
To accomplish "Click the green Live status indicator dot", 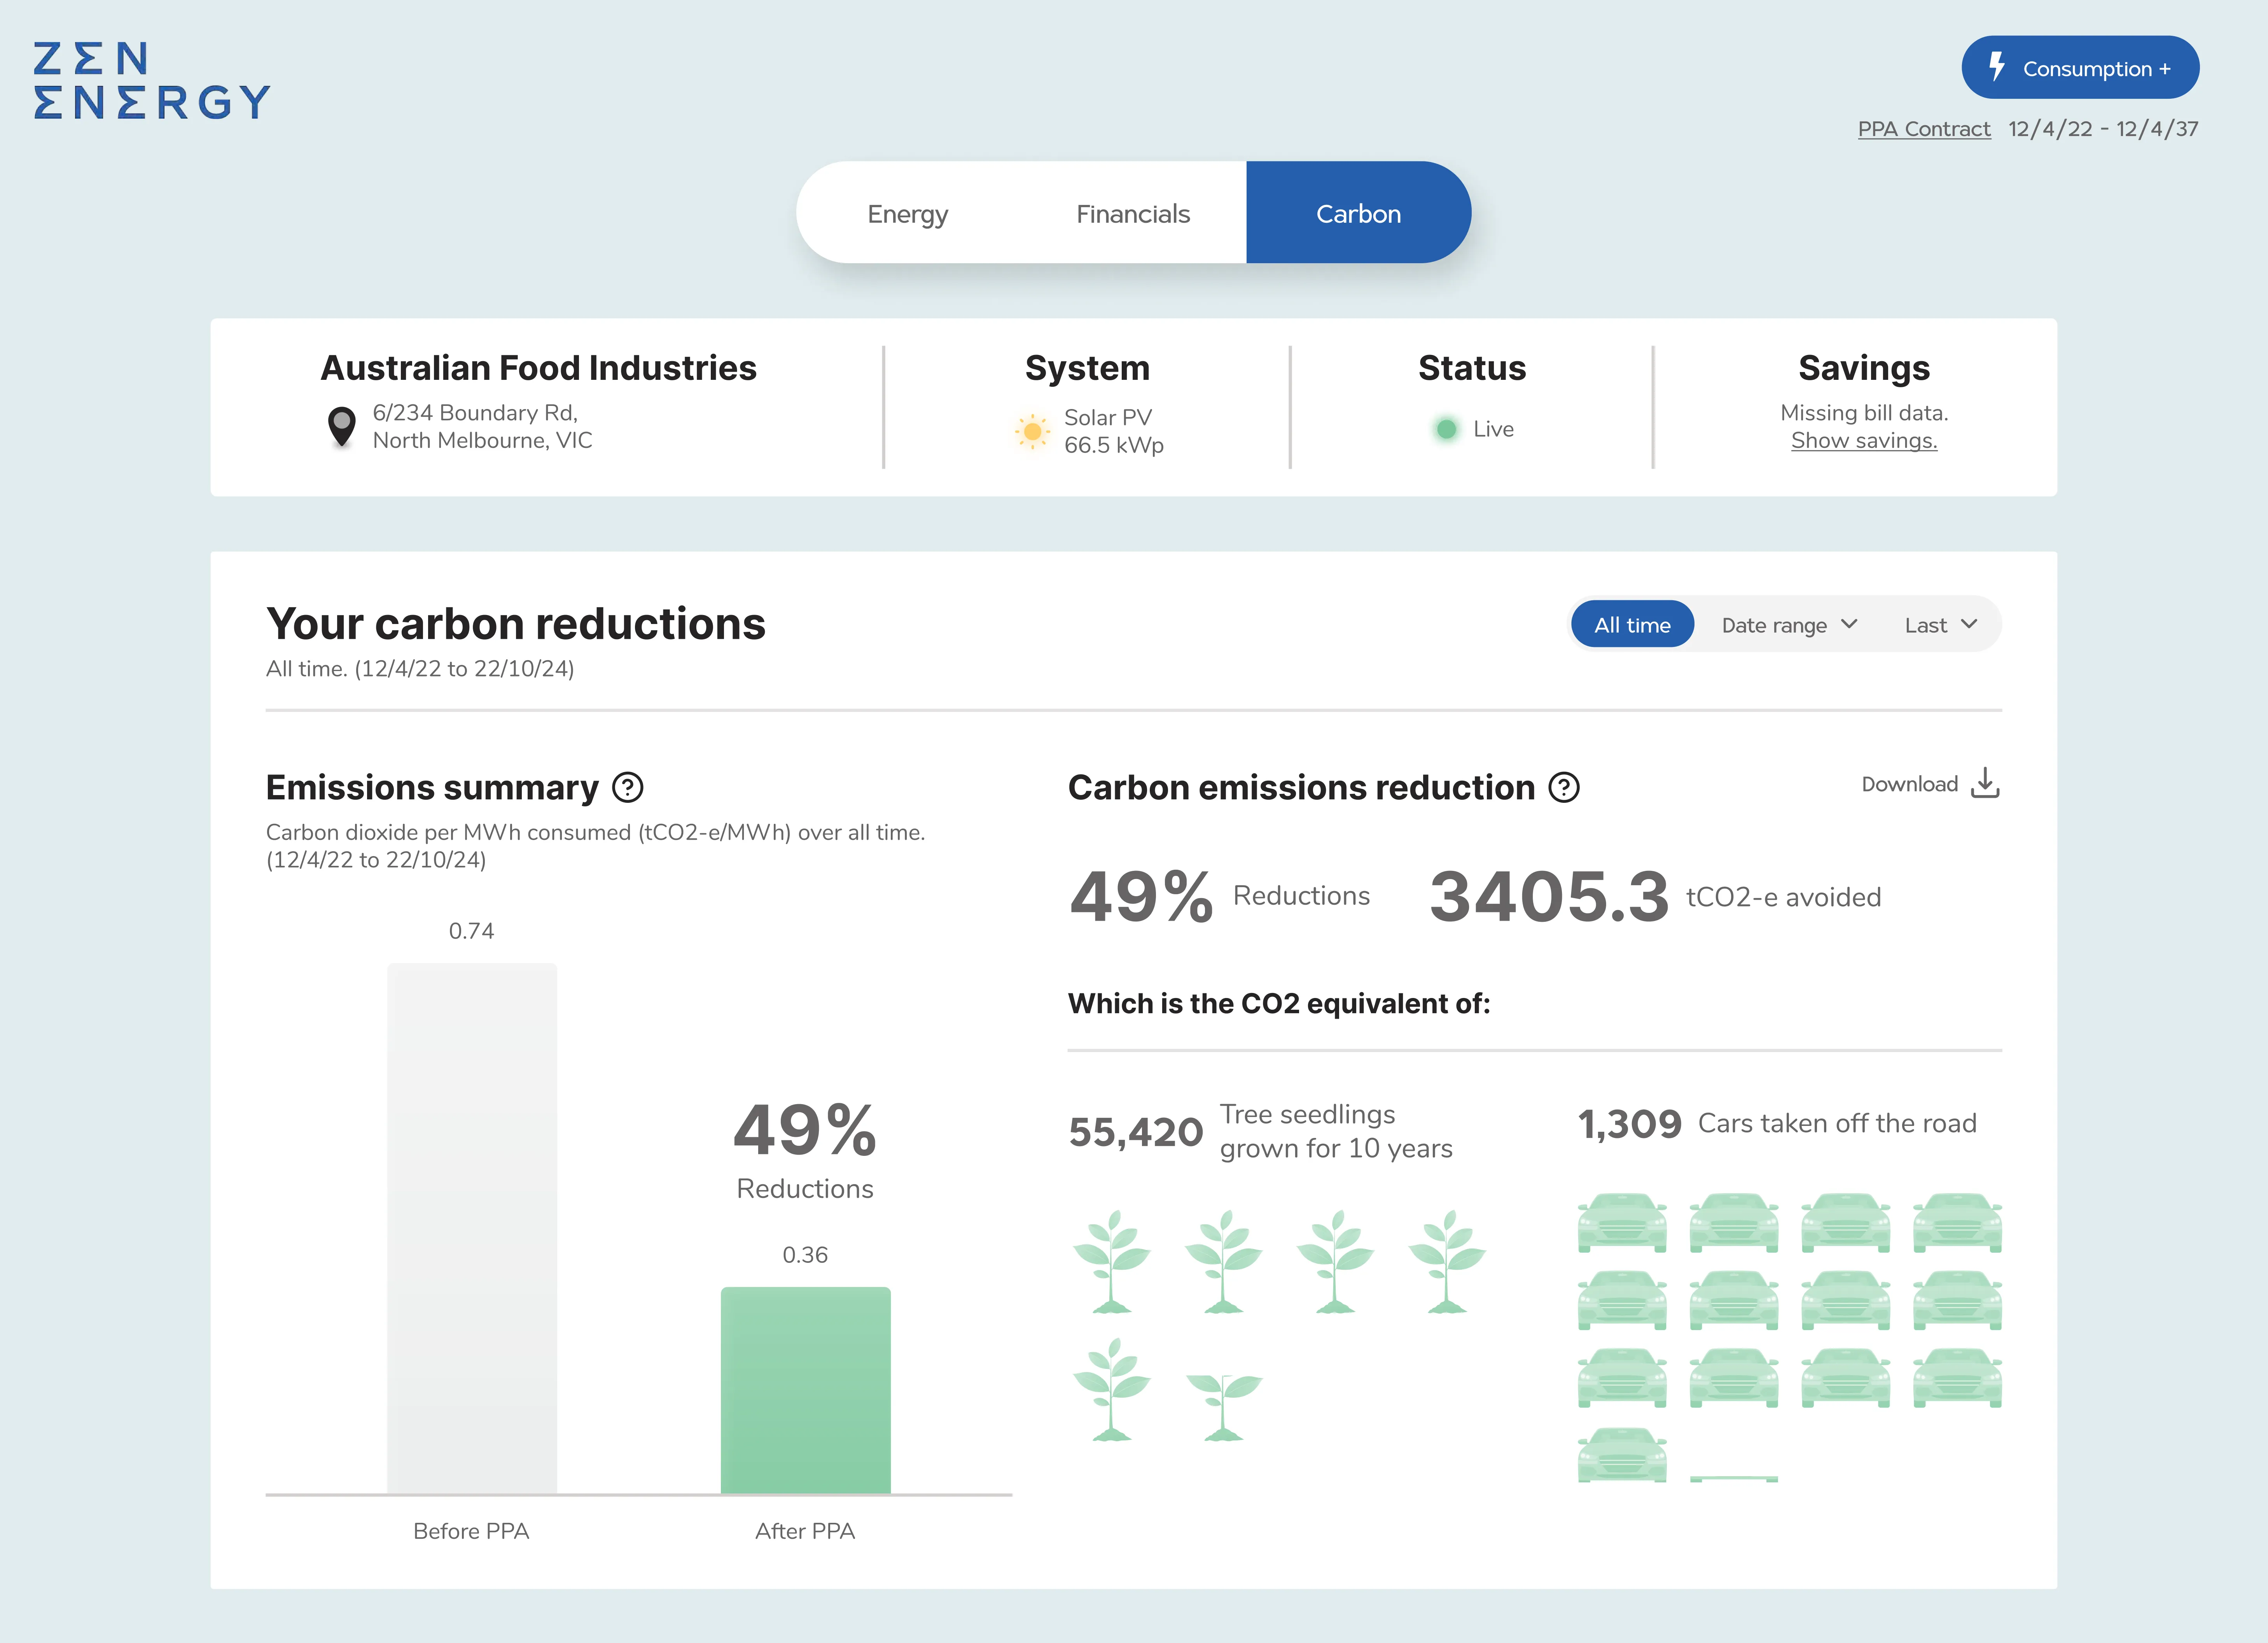I will [1446, 429].
